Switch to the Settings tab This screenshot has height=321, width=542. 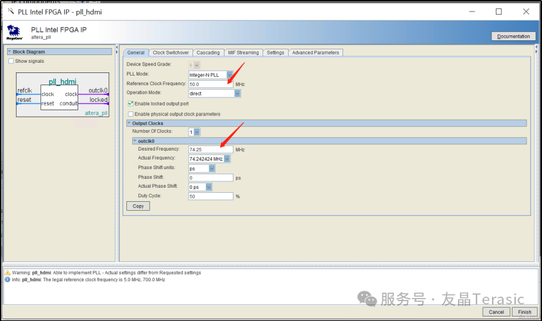[276, 53]
